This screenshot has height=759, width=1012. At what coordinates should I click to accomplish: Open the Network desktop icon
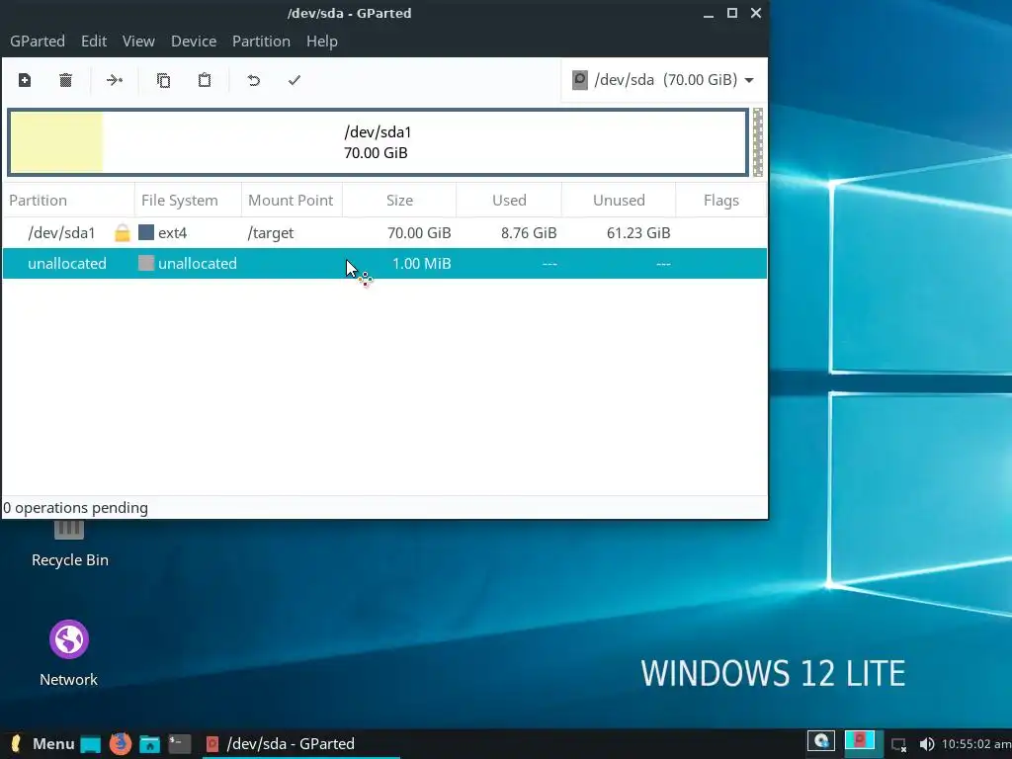[69, 654]
